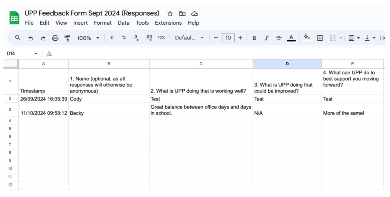The height and width of the screenshot is (197, 390).
Task: Toggle strikethrough formatting
Action: (x=279, y=38)
